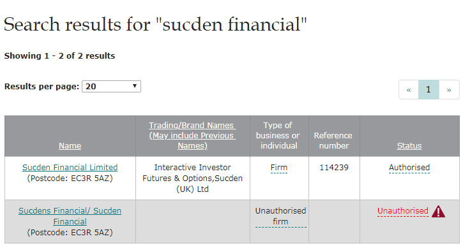Sort results by Status column header
The width and height of the screenshot is (463, 248).
(x=409, y=145)
